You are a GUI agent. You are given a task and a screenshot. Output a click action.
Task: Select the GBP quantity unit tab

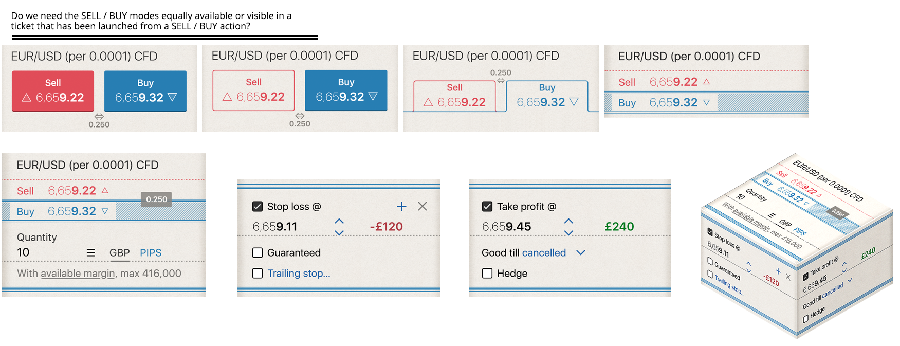(119, 253)
